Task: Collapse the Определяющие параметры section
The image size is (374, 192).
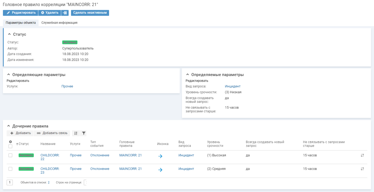Action: 9,75
